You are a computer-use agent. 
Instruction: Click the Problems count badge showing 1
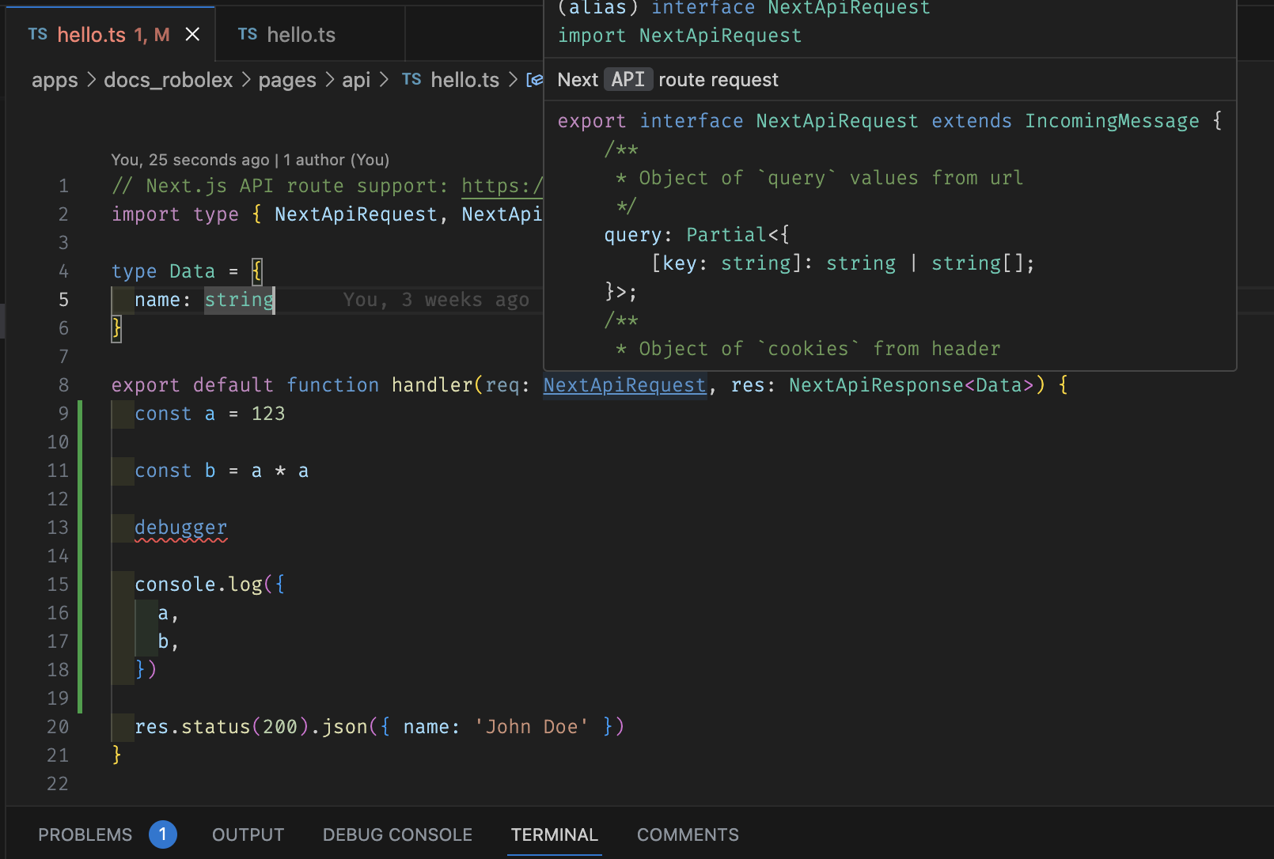[x=163, y=834]
